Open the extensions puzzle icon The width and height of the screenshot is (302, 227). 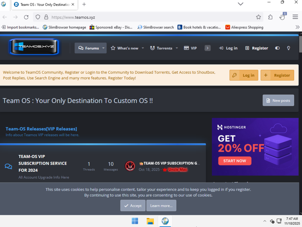coord(270,17)
